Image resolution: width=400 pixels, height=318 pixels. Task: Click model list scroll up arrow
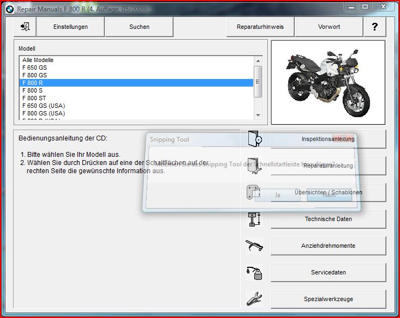258,61
